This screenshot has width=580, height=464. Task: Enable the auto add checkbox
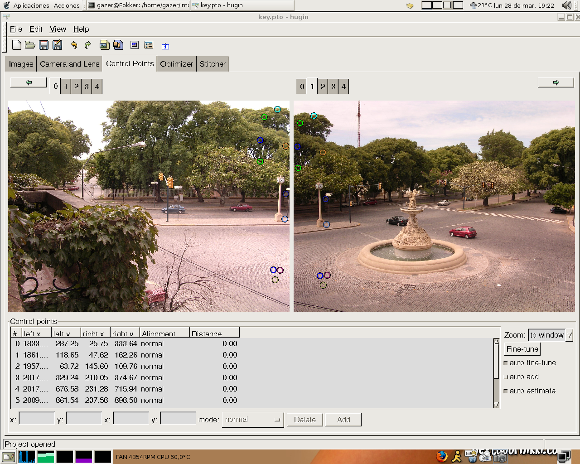pos(506,377)
